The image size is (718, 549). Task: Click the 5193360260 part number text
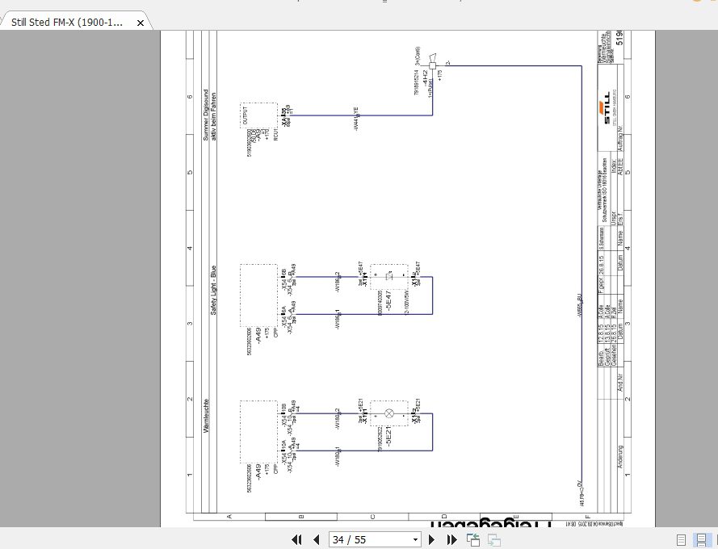coord(249,142)
